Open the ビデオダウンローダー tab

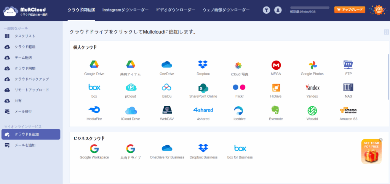176,10
